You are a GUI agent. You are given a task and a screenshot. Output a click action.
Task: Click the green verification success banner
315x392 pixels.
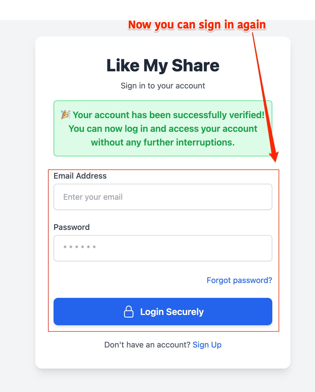click(x=163, y=128)
